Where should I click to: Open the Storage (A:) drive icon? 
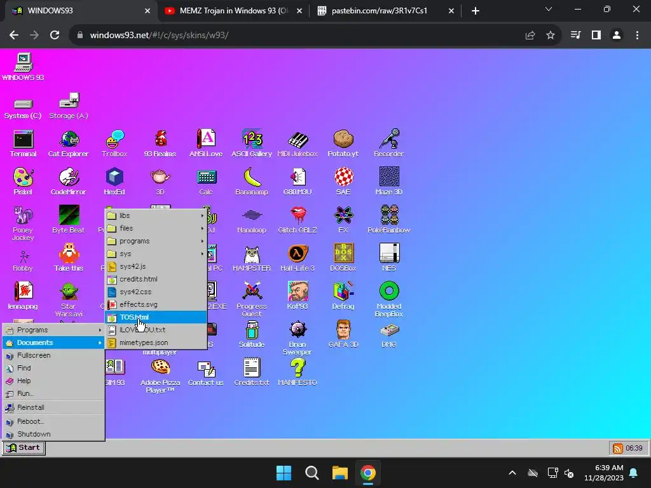click(x=69, y=106)
